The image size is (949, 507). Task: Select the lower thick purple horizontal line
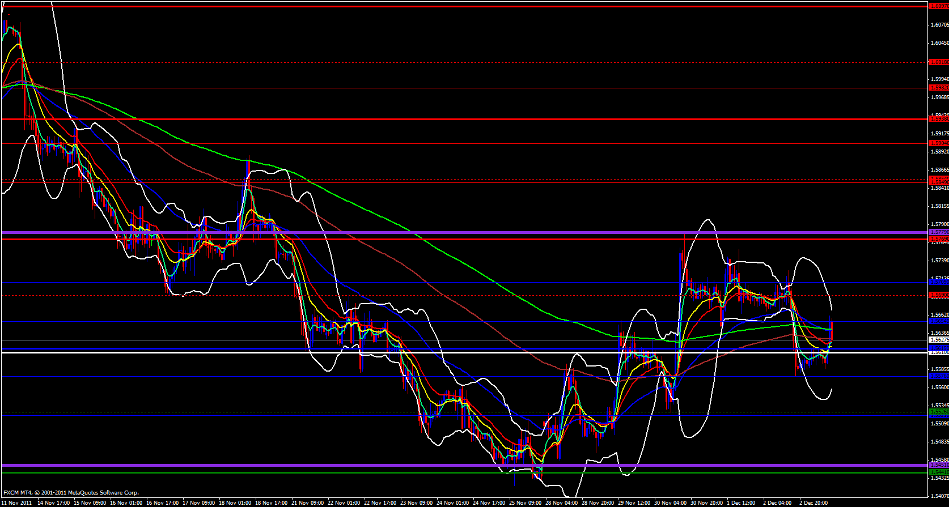[x=454, y=465]
